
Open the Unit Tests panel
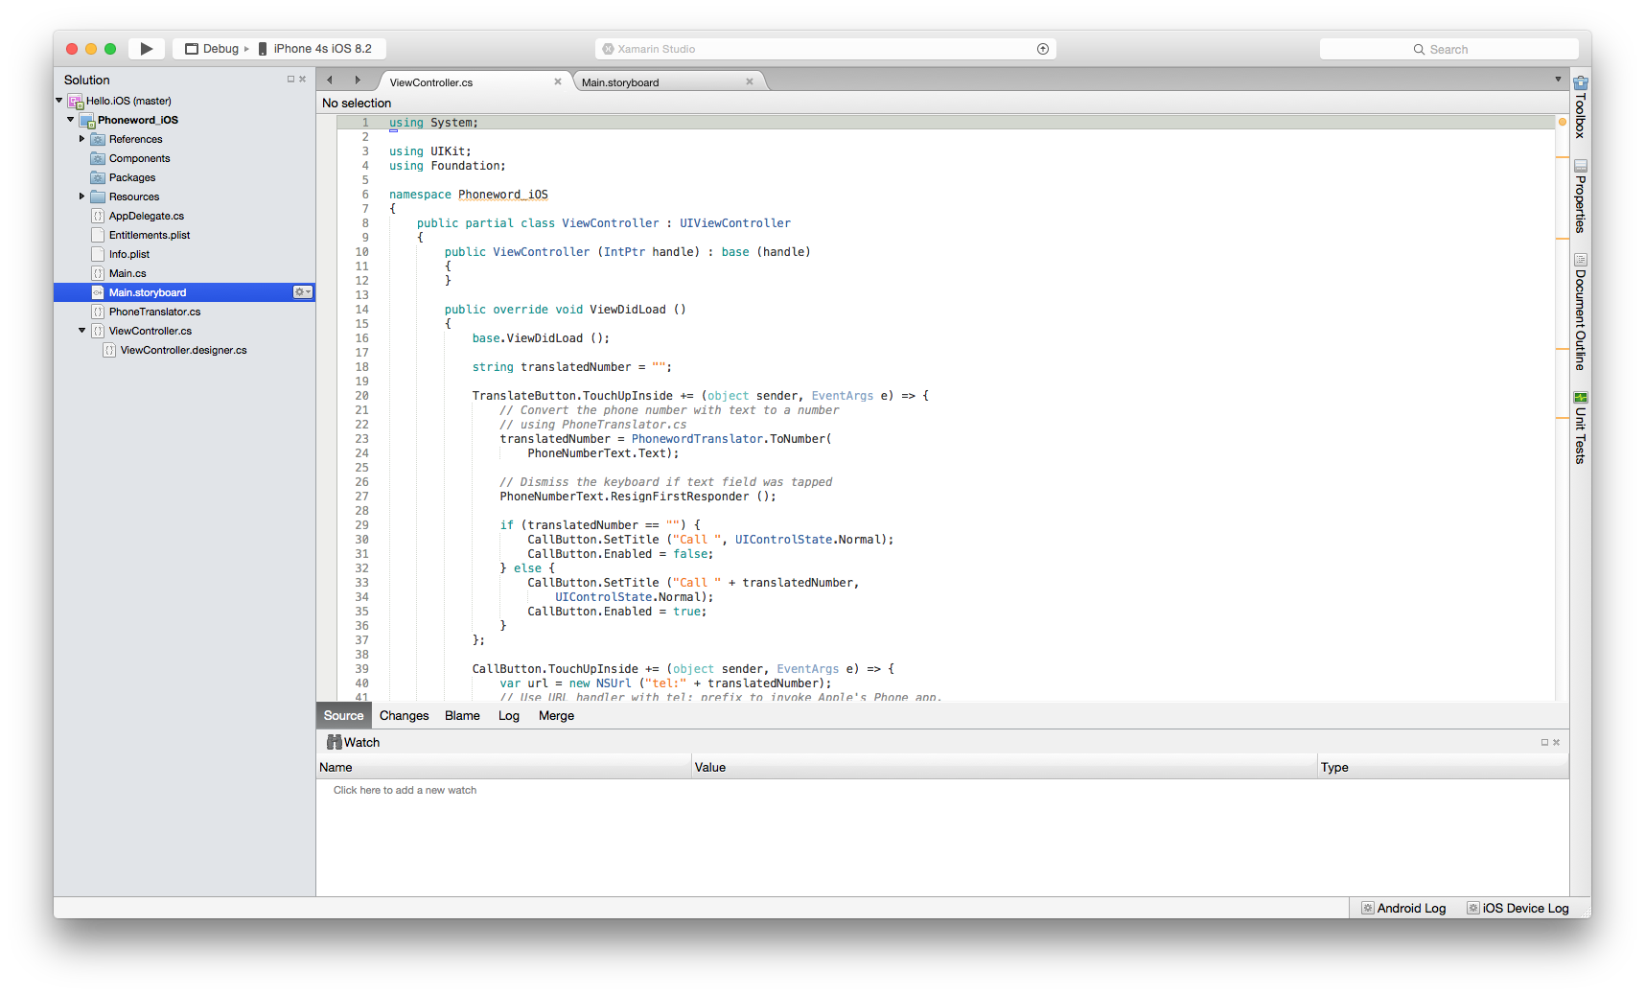pyautogui.click(x=1580, y=428)
